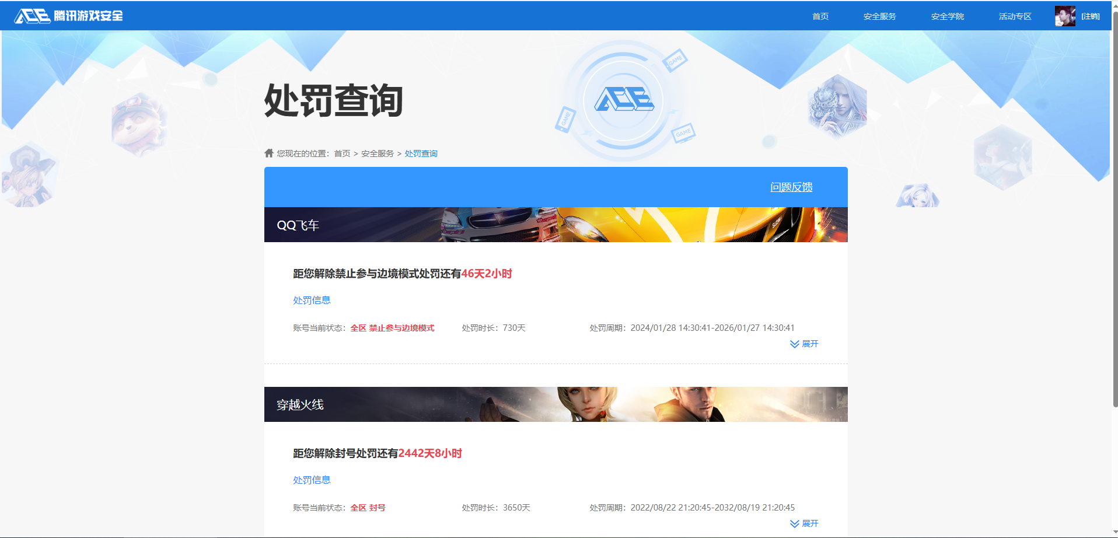Image resolution: width=1118 pixels, height=538 pixels.
Task: Expand QQ飞车 penalty details with 展开
Action: click(x=810, y=344)
